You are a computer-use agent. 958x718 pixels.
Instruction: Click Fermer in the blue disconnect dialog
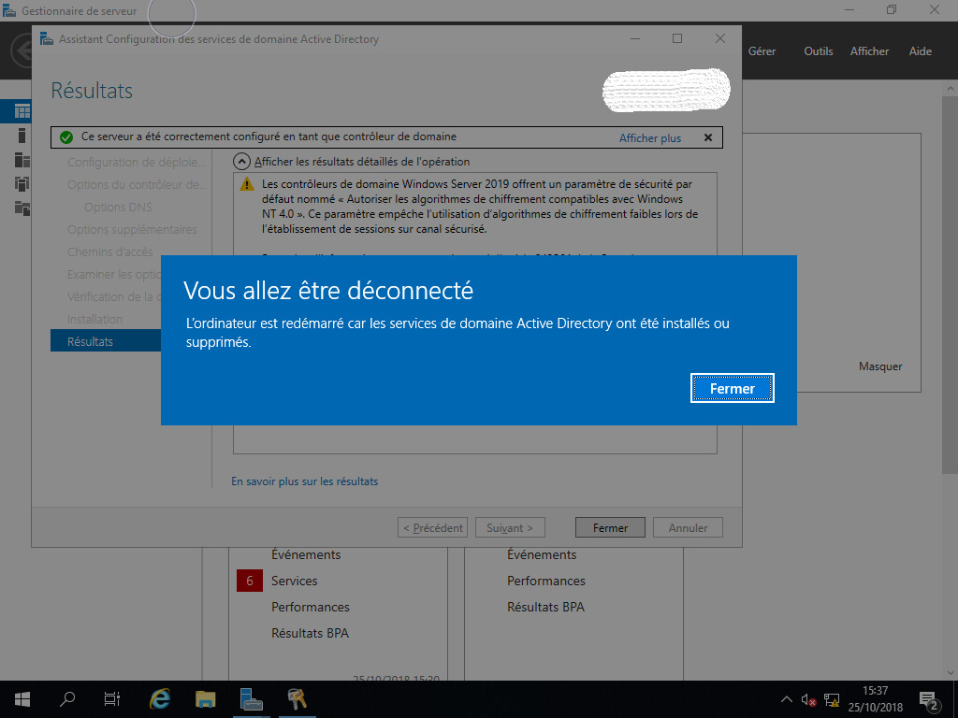pos(732,389)
